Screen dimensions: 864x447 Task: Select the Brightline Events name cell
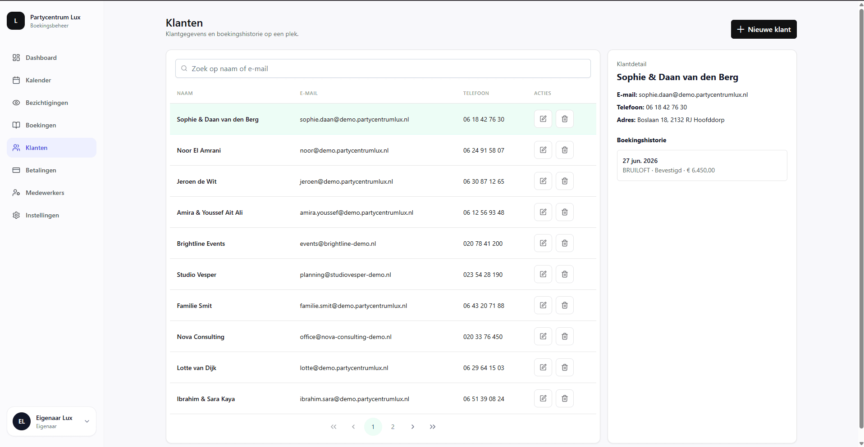tap(201, 244)
